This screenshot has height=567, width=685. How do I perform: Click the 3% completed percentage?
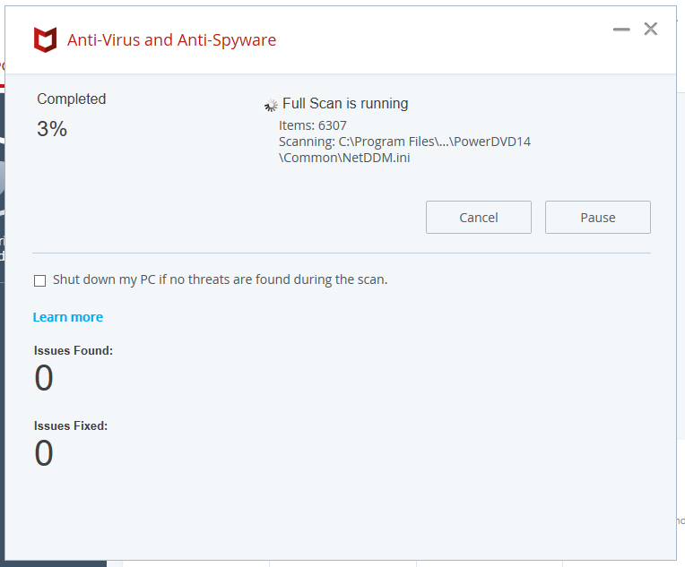tap(52, 129)
